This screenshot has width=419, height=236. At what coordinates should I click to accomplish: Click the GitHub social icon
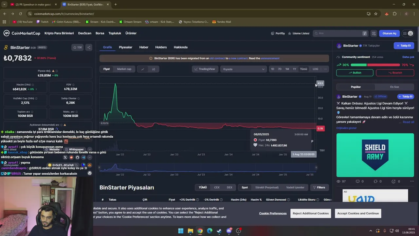tap(77, 157)
